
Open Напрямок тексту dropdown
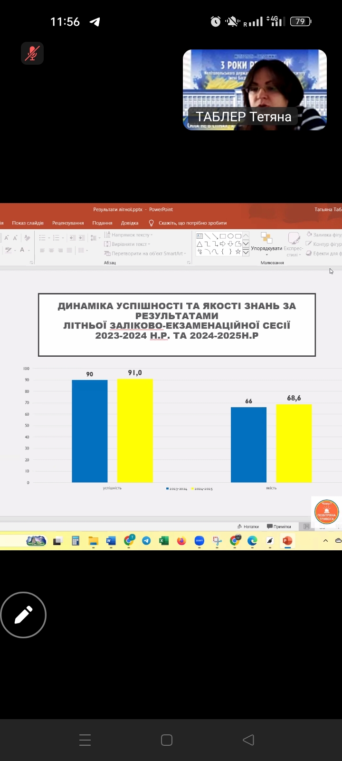[x=129, y=235]
